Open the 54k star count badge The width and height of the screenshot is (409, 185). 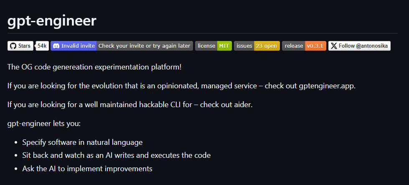(42, 46)
